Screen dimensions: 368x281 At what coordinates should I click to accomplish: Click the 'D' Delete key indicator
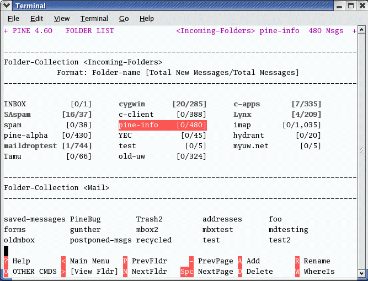tap(240, 272)
